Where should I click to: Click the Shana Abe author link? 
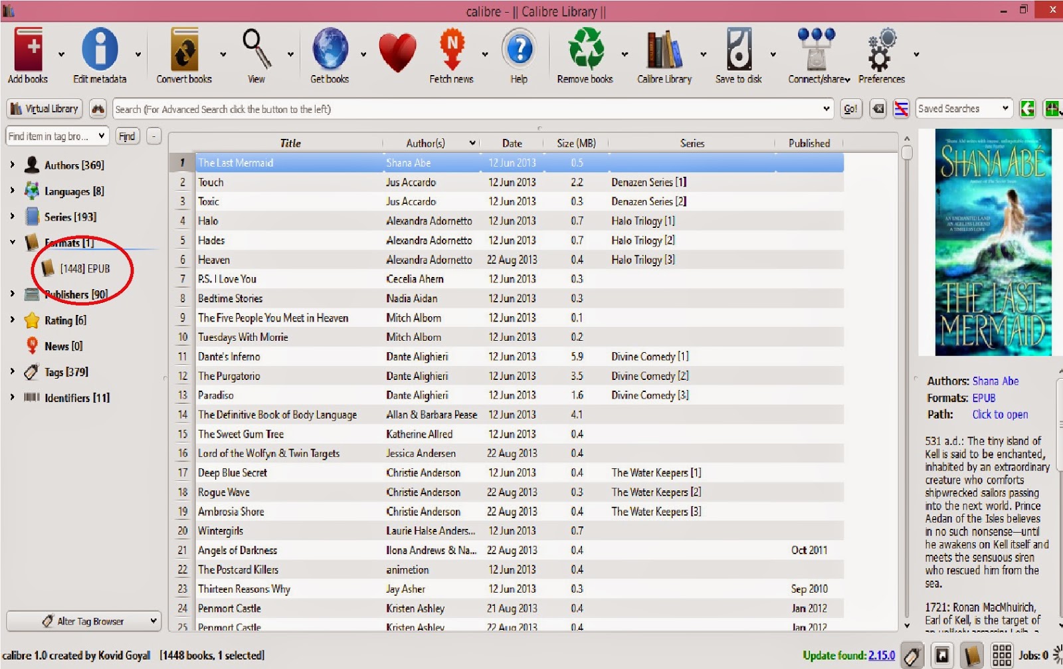coord(995,381)
